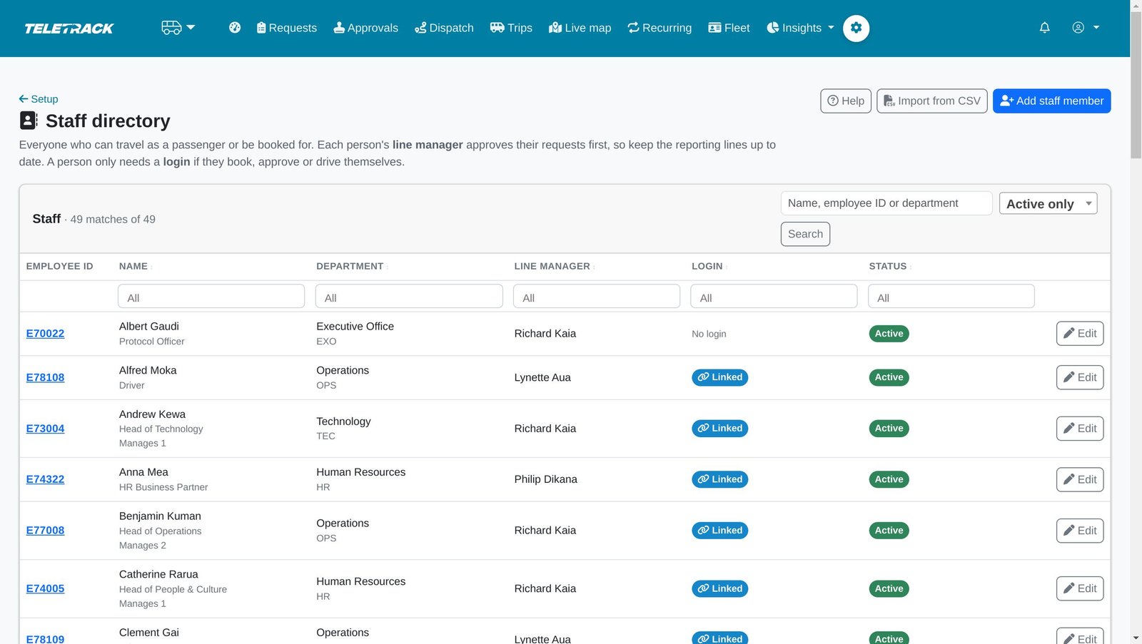Open the Dispatch page
Screen dimensions: 1142x644
(x=444, y=28)
